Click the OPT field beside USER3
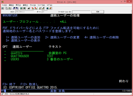133x96 pixels. [x=5, y=59]
